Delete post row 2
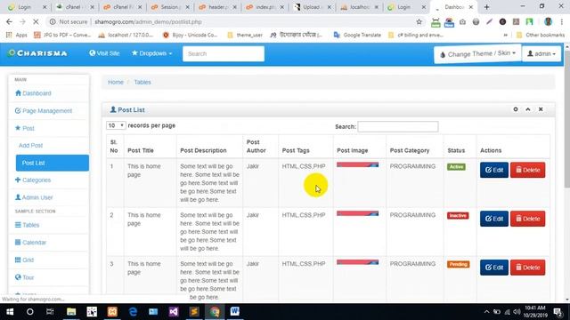 (x=527, y=219)
